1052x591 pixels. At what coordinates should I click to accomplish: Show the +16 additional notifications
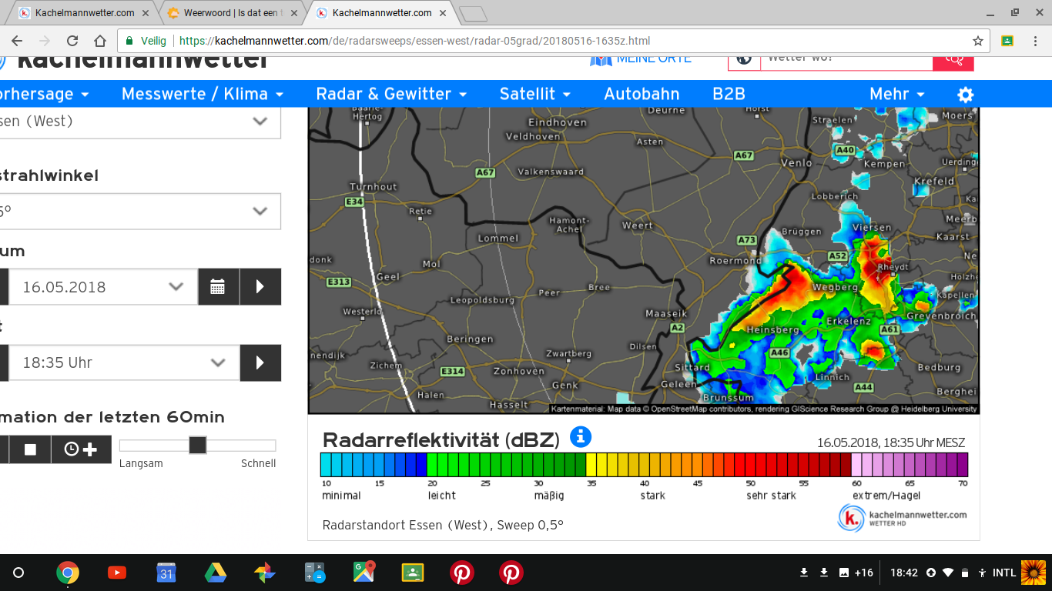coord(864,573)
